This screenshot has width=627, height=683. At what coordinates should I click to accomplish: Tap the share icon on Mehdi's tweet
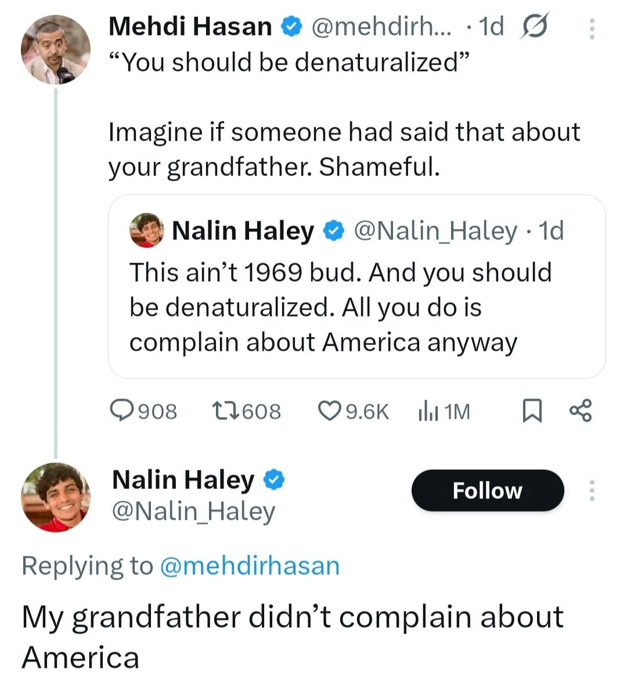coord(581,410)
